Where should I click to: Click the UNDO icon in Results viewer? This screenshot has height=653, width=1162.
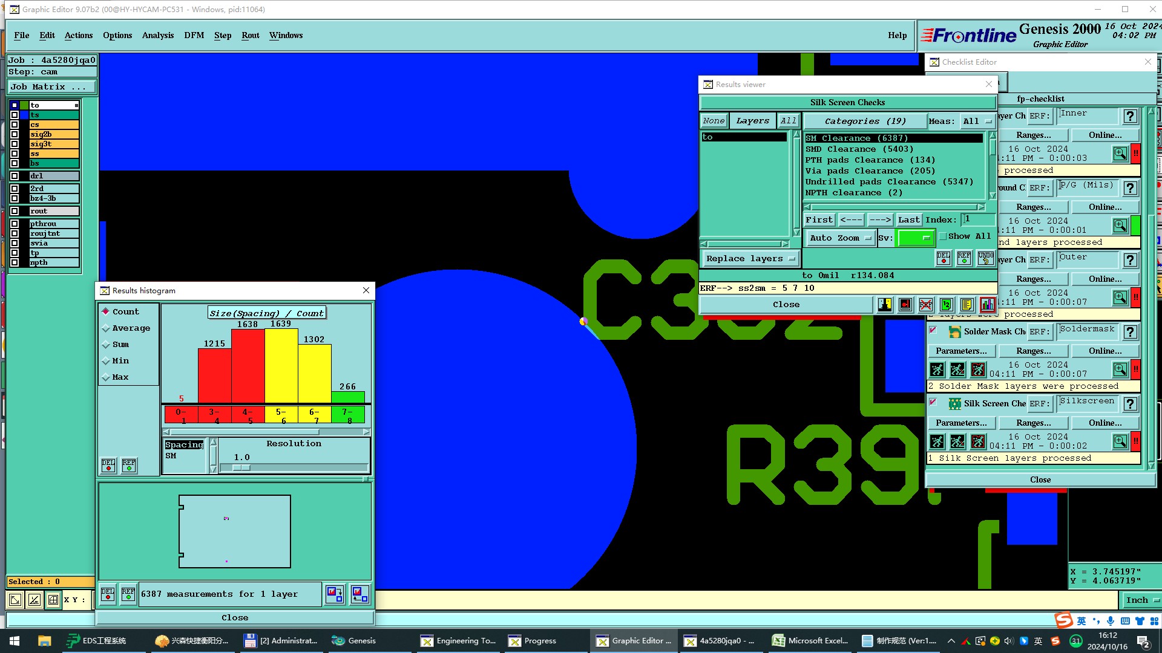(x=985, y=259)
